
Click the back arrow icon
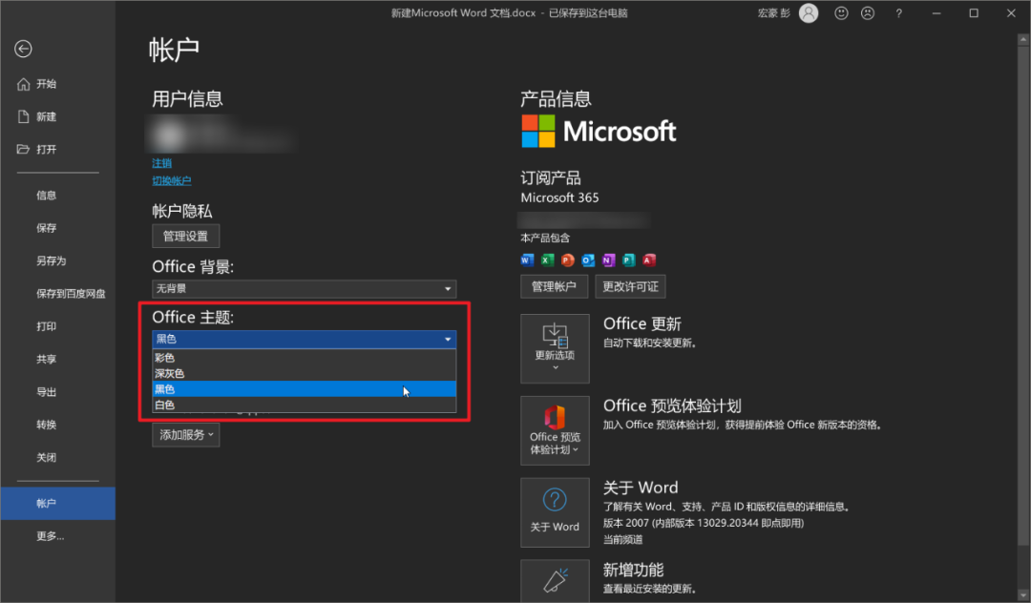click(x=23, y=49)
